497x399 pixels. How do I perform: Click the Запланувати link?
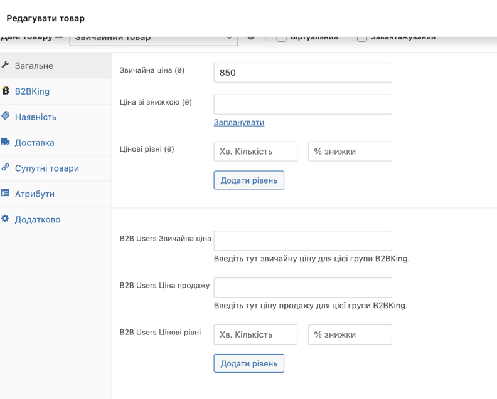[x=238, y=122]
